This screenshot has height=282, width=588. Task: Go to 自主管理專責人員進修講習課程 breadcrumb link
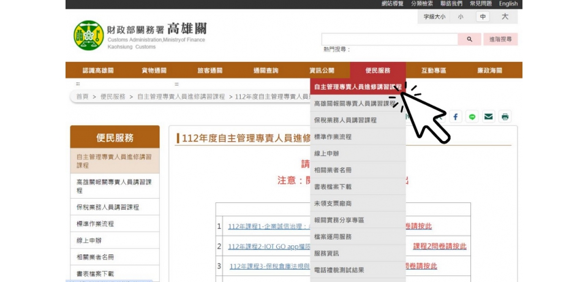tap(181, 96)
